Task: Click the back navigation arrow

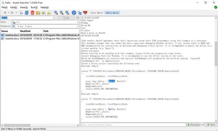Action: 5,13
